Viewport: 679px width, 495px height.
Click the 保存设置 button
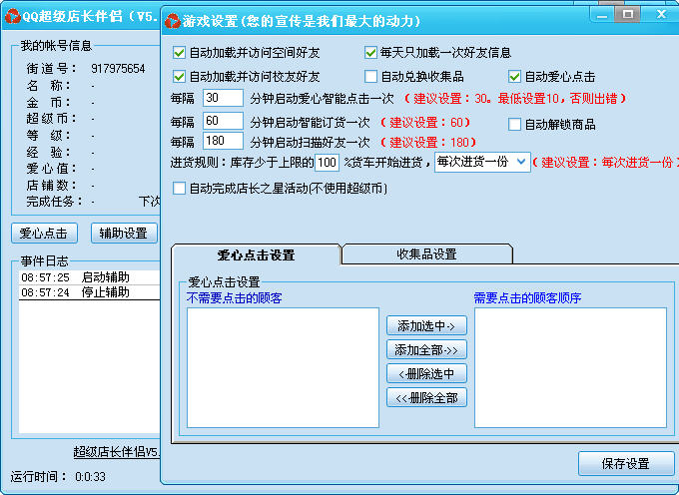pos(626,463)
